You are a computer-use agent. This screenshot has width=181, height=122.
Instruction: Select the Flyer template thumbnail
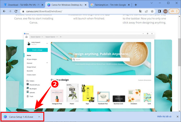click(88, 93)
